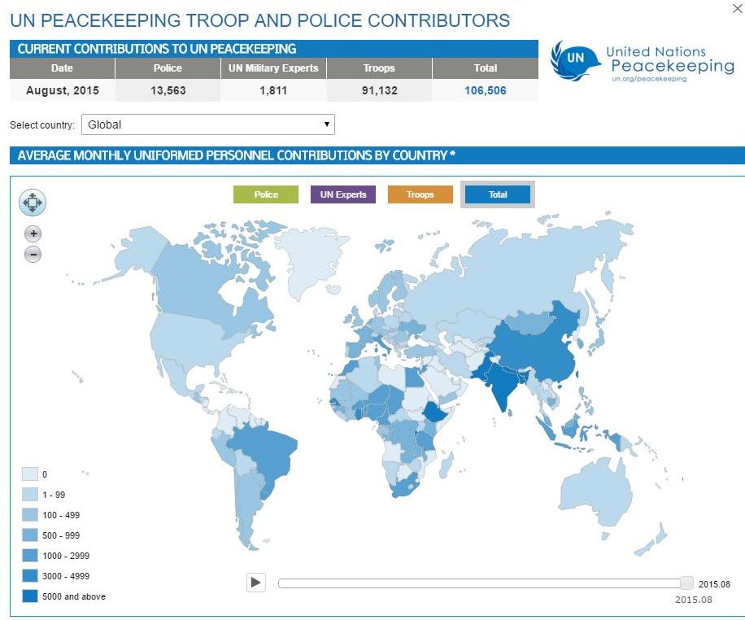Select the 5000 and above legend swatch
Viewport: 745px width, 620px height.
pyautogui.click(x=30, y=596)
